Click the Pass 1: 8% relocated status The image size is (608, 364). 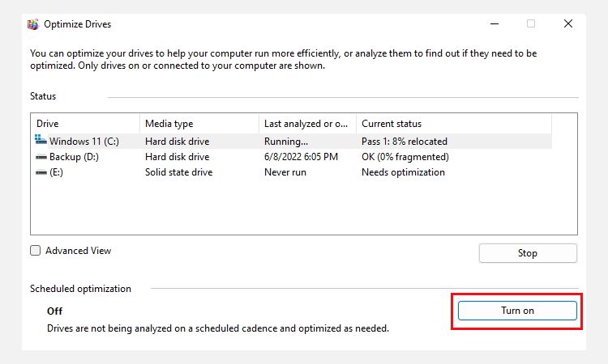(405, 142)
